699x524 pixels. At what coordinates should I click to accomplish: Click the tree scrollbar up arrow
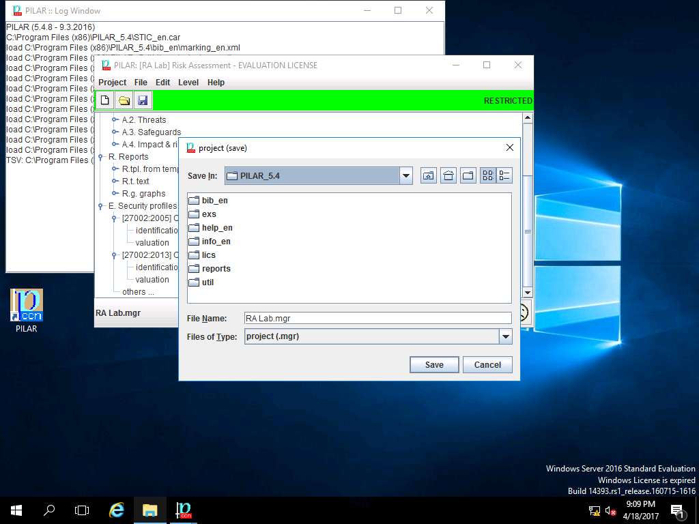(x=528, y=118)
